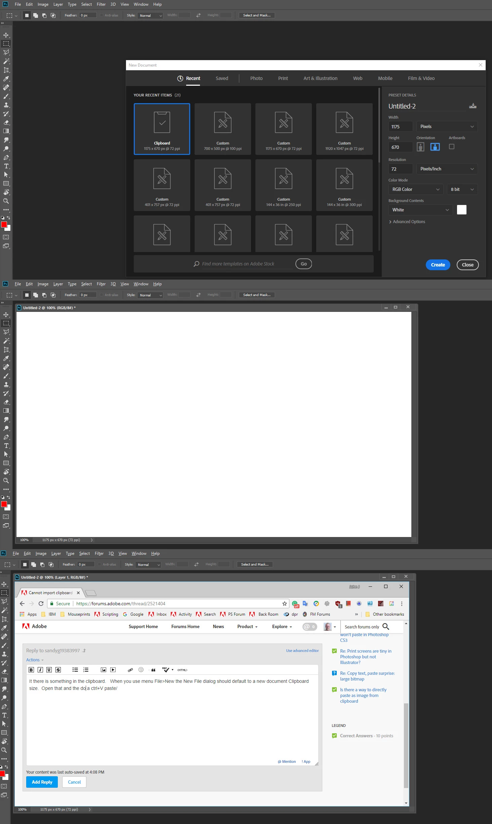Screen dimensions: 492x824
Task: Select the Clone Stamp tool beside the blank canvas
Action: [x=6, y=384]
